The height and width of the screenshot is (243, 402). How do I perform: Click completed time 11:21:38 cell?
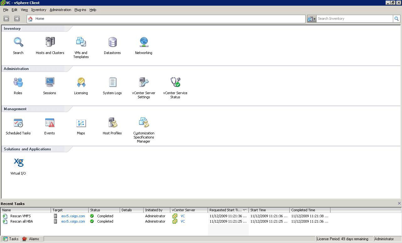(310, 216)
